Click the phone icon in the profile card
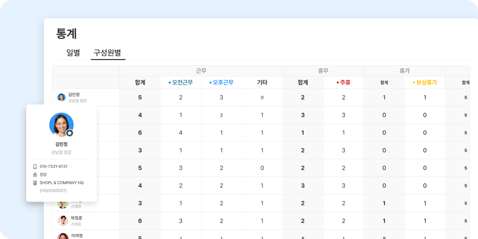The image size is (478, 239). tap(35, 167)
